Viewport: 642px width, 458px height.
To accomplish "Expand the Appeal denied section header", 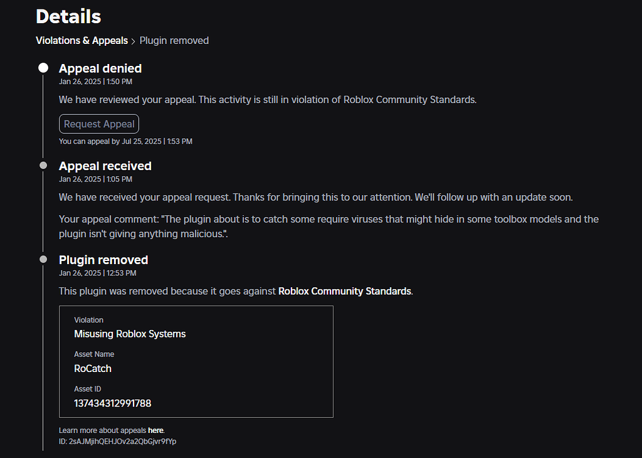I will tap(100, 68).
